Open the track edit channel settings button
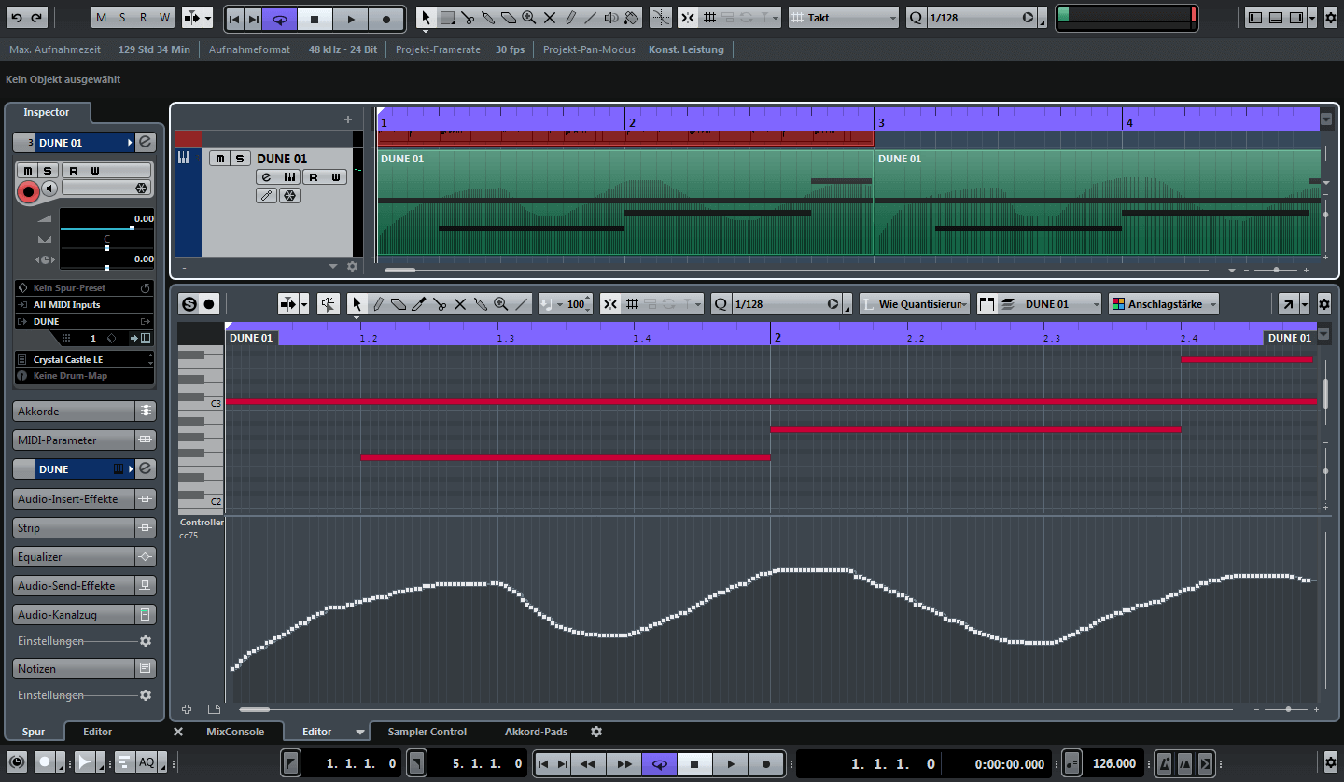Viewport: 1344px width, 782px height. [266, 177]
